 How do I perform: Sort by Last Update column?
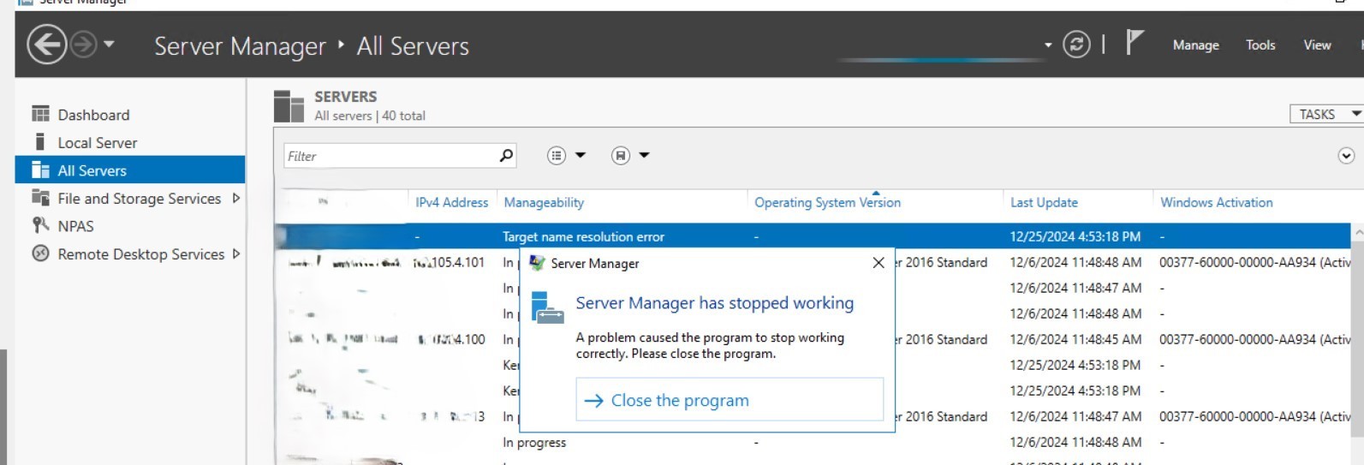click(1044, 203)
